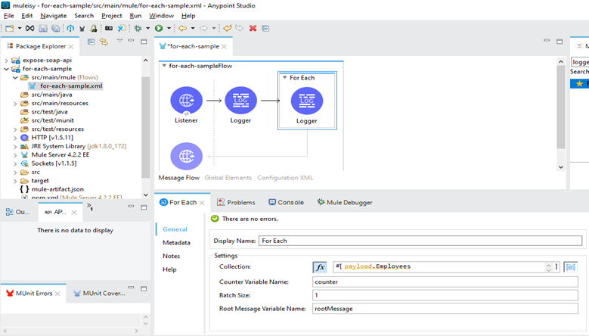Click the canvas vertical scrollbar down arrow
Image resolution: width=589 pixels, height=336 pixels.
click(561, 166)
